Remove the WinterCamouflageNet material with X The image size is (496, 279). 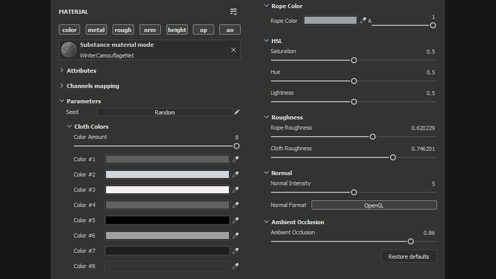[x=233, y=50]
